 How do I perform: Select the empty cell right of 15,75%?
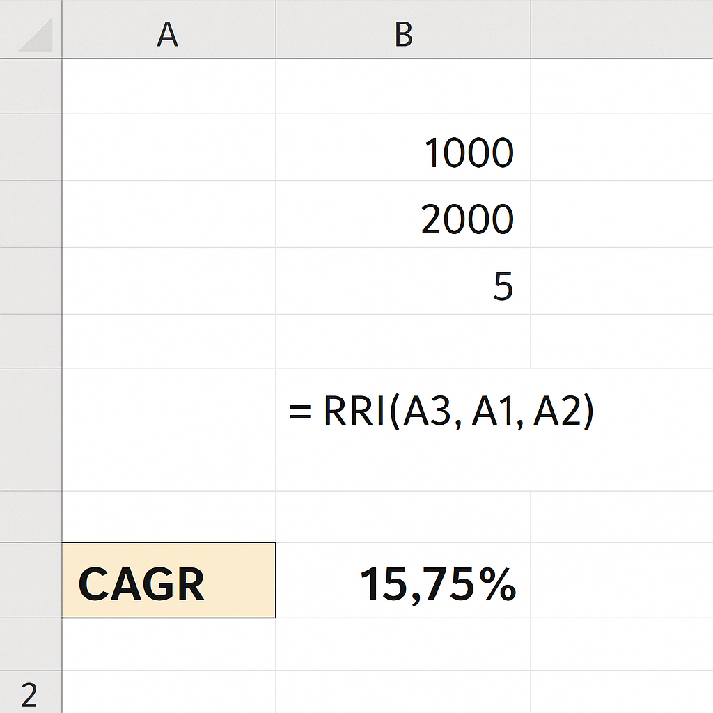click(x=621, y=580)
